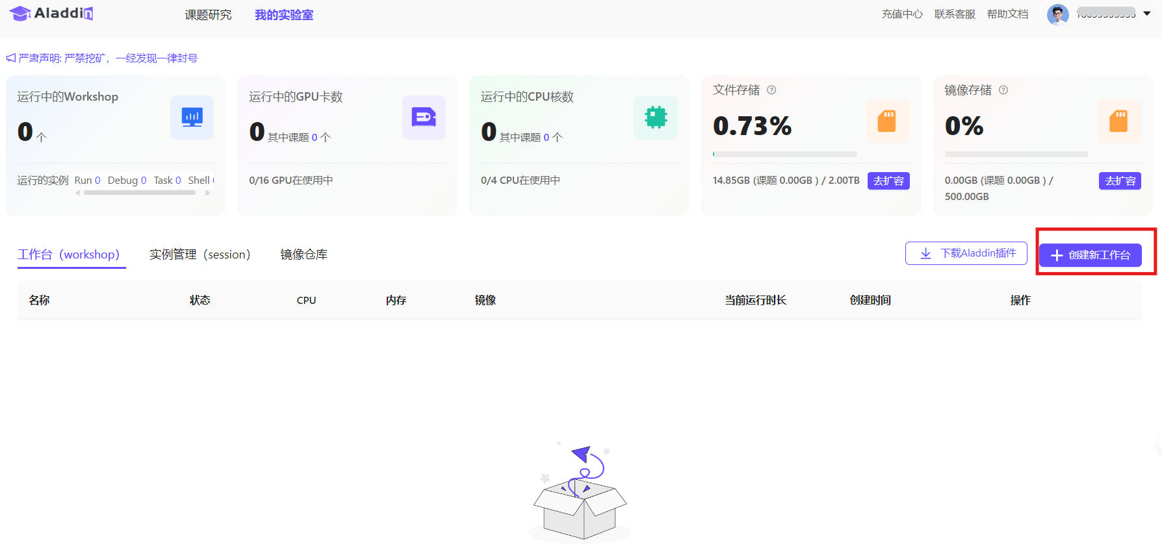Click 下载Aladdin插件 button
Viewport: 1162px width, 552px height.
pos(966,253)
